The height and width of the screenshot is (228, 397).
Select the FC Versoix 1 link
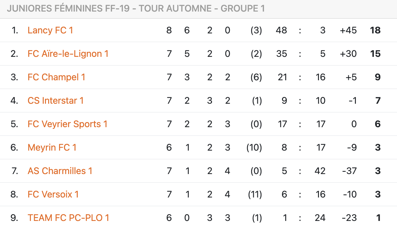(x=53, y=194)
